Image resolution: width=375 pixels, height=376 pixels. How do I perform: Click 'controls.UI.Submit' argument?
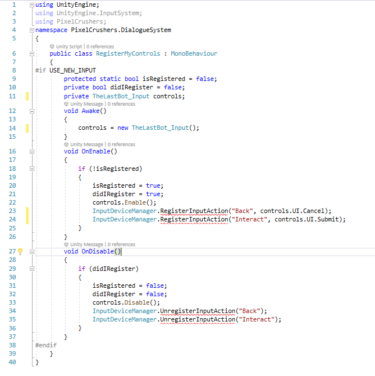tap(307, 219)
